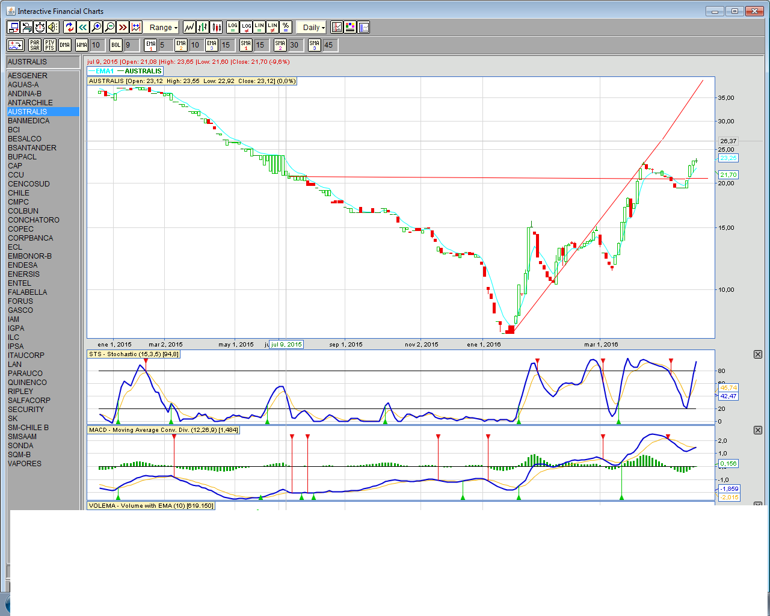Click the zoom in magnifier icon
This screenshot has height=616, width=770.
coord(96,27)
